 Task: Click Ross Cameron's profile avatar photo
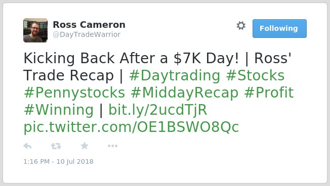[35, 30]
